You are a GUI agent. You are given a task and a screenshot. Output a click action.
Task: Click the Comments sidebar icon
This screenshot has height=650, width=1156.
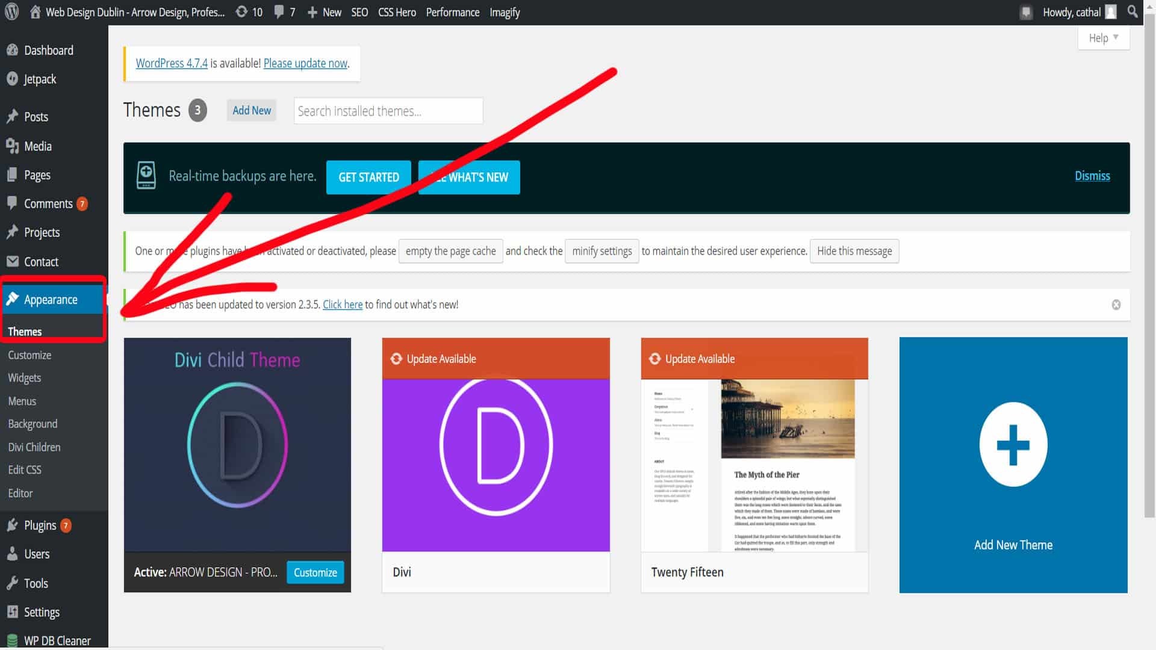point(12,203)
